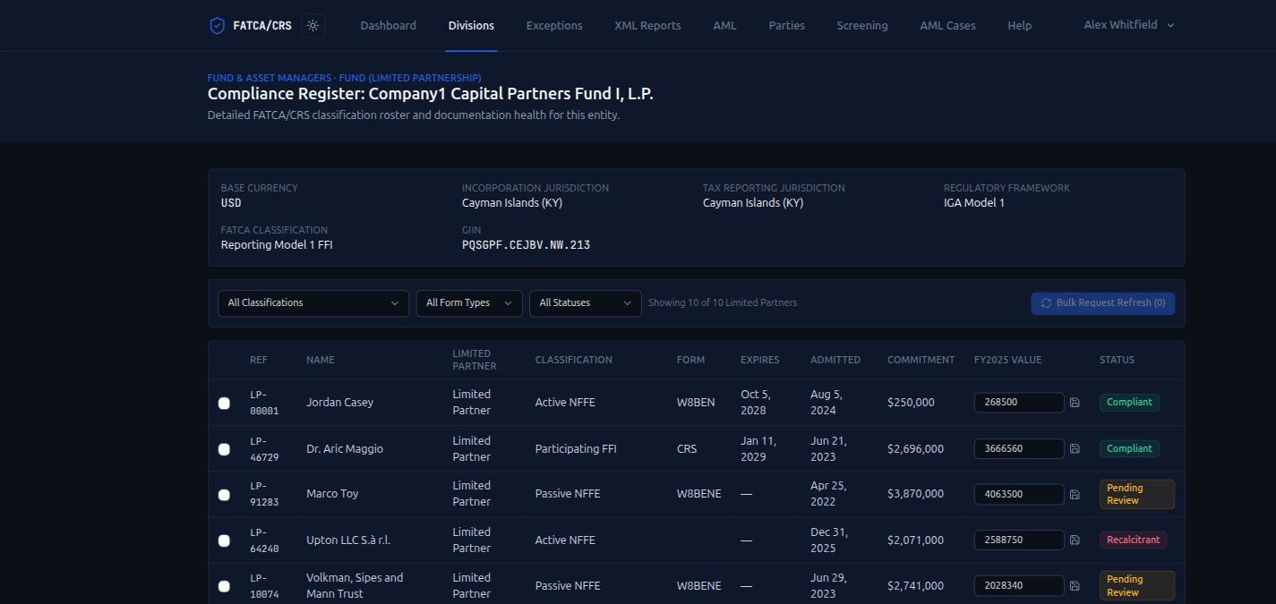Tick the checkbox for Marco Toy
The image size is (1276, 604).
[x=224, y=495]
